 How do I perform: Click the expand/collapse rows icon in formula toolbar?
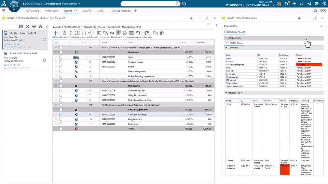(71, 33)
